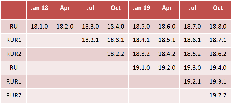
Task: Click the 18.3.2 cell
Action: point(141,54)
